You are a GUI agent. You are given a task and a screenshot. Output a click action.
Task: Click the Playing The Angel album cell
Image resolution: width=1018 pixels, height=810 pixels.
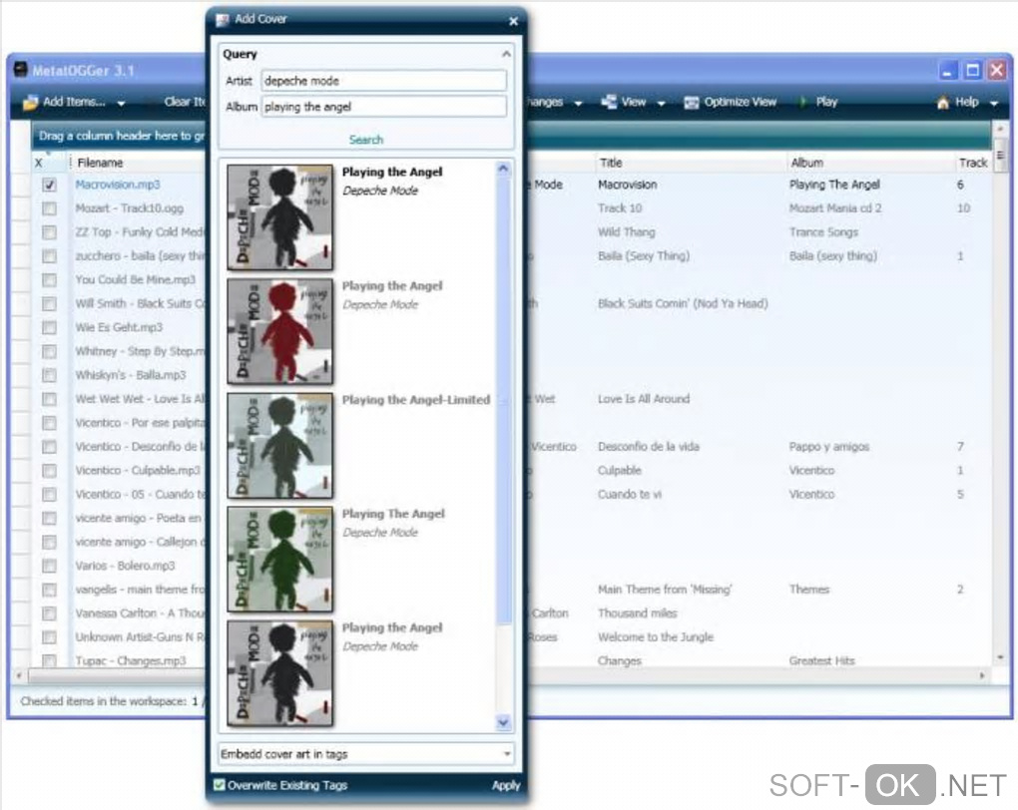[x=834, y=185]
